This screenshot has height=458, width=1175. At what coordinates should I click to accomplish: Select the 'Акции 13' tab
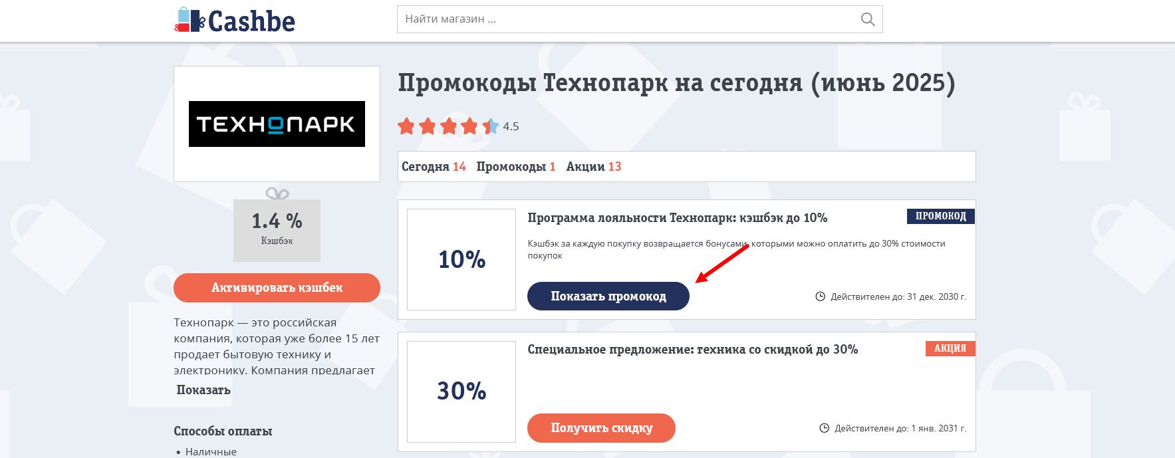(594, 167)
